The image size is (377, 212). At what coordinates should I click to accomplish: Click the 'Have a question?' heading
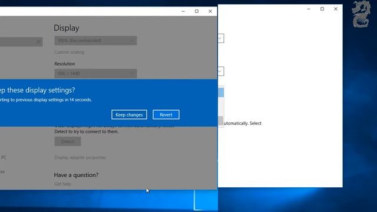pyautogui.click(x=76, y=175)
